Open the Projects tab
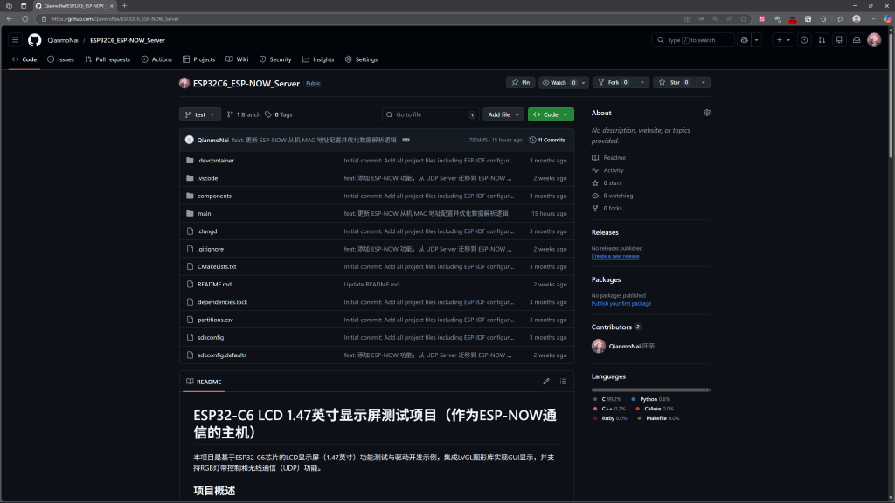Screen dimensions: 895x503 click(x=198, y=59)
